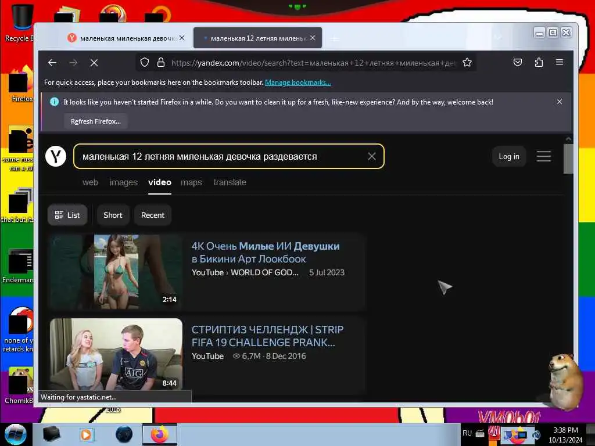The height and width of the screenshot is (446, 595).
Task: Click the Yandex logo home icon
Action: (56, 156)
